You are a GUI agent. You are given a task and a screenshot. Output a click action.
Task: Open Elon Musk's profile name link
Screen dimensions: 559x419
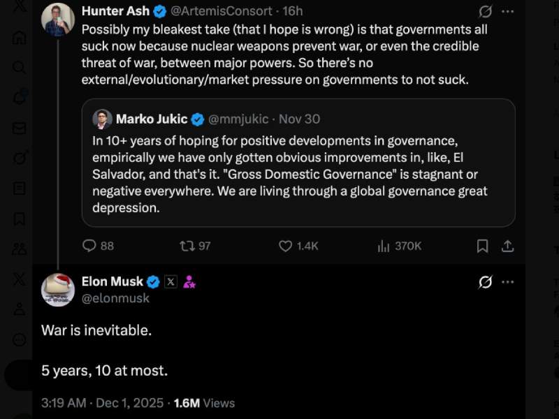(x=112, y=282)
